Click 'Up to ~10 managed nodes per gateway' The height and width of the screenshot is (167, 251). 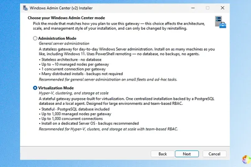pyautogui.click(x=74, y=64)
